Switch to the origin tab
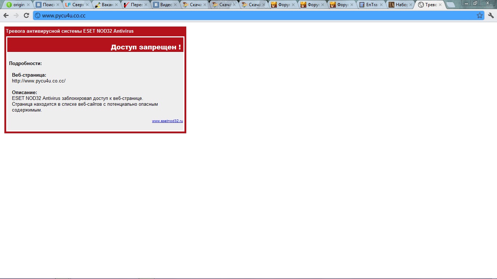The image size is (497, 279). tap(17, 5)
